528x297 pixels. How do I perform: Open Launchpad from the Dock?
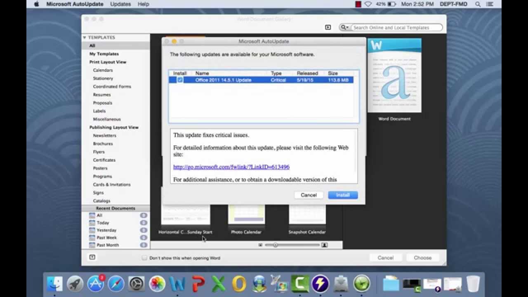[x=75, y=283]
